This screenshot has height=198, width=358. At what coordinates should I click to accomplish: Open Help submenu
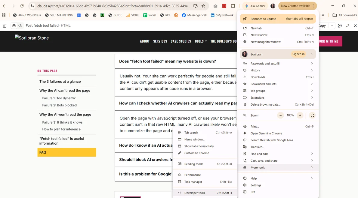pos(278,178)
